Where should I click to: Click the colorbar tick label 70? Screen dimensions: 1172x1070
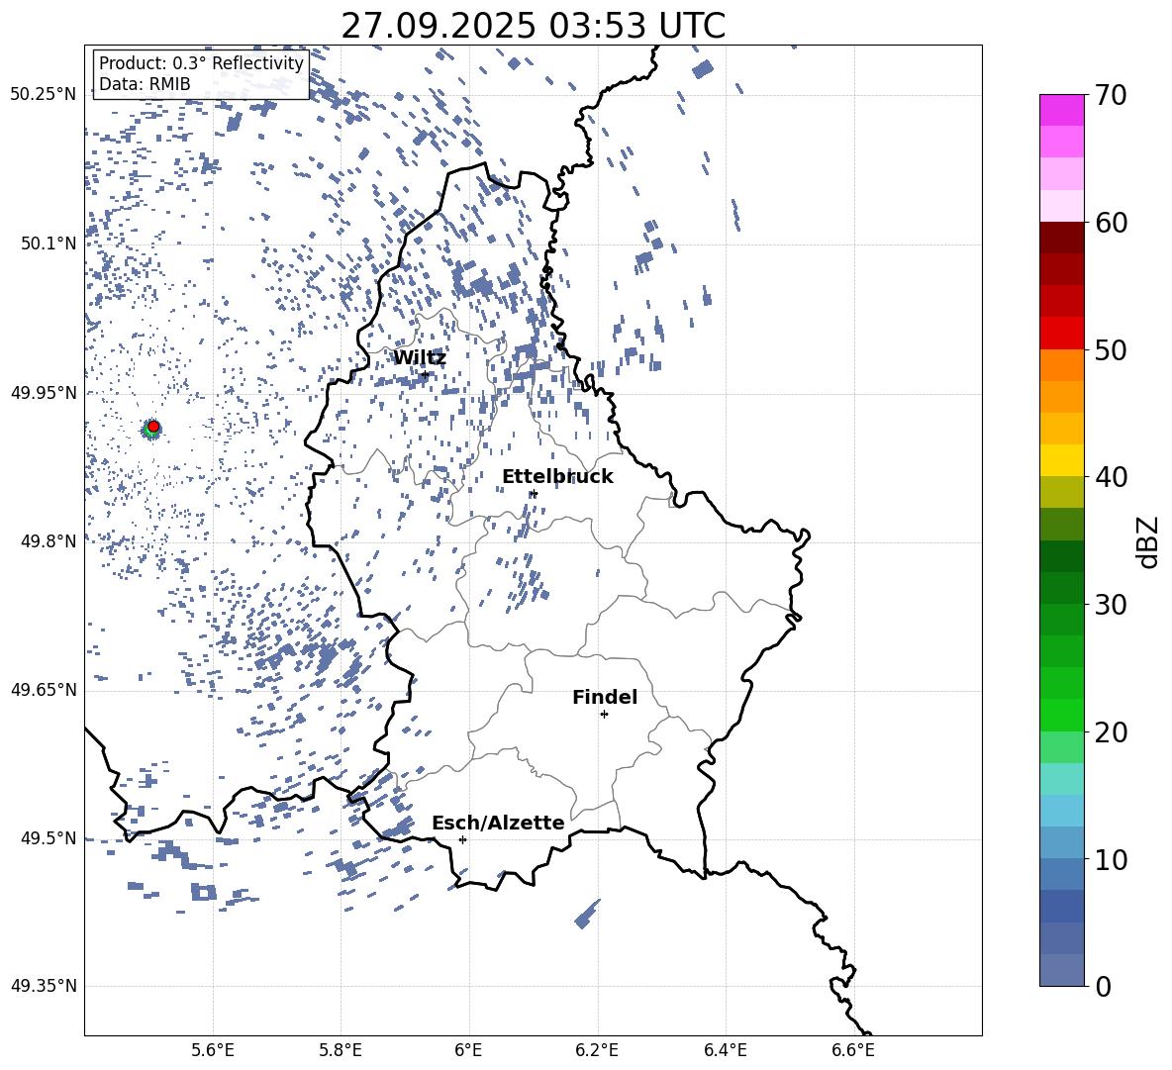coord(1112,96)
